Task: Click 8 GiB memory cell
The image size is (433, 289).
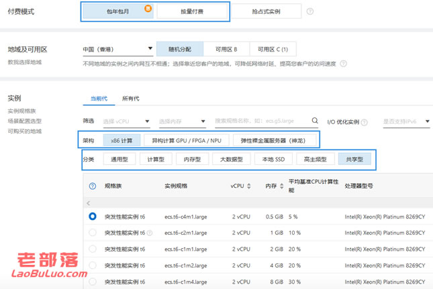Action: tap(277, 282)
